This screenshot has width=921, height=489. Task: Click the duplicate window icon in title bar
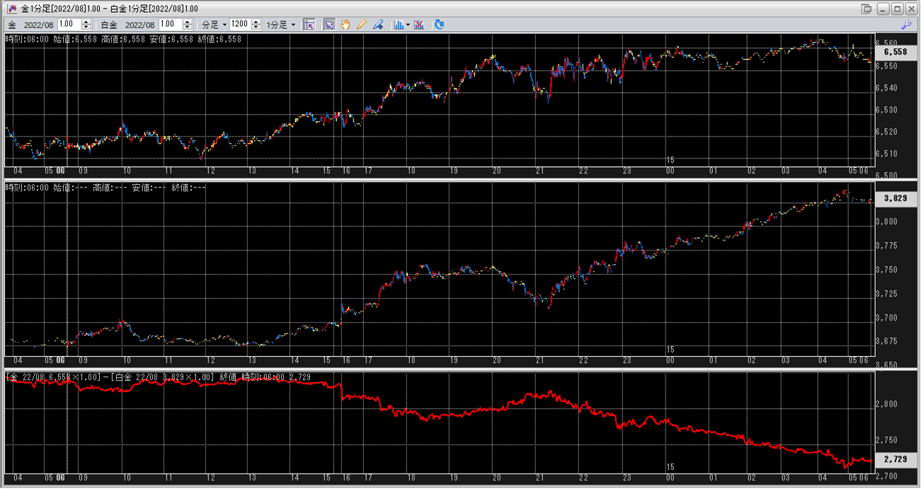point(866,8)
